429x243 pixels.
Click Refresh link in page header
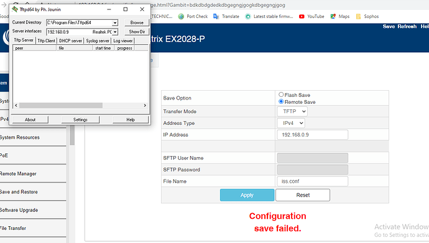407,26
